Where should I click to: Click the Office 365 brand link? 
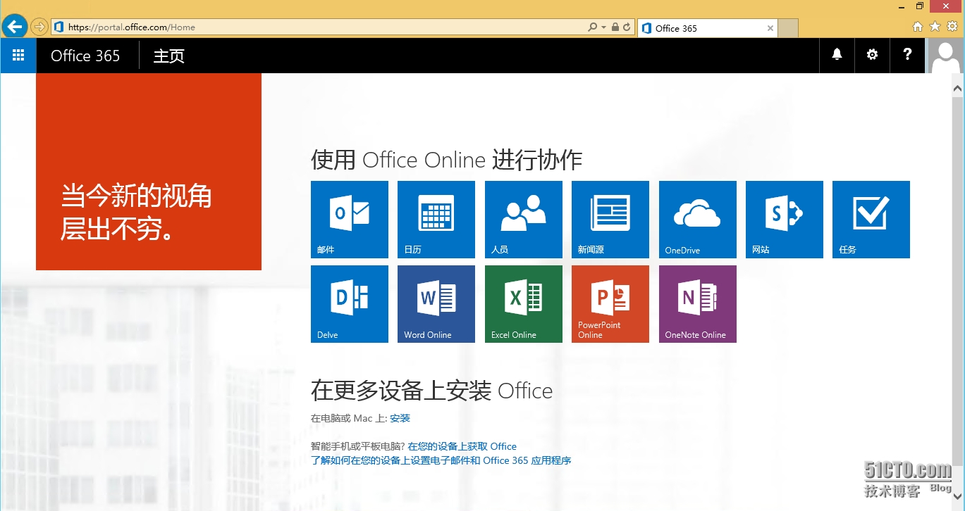tap(85, 56)
